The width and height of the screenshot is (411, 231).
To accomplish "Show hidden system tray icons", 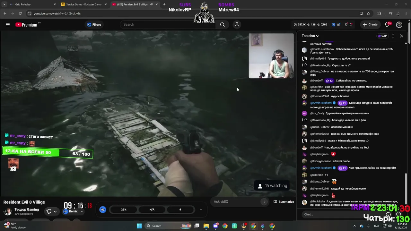I will point(354,226).
